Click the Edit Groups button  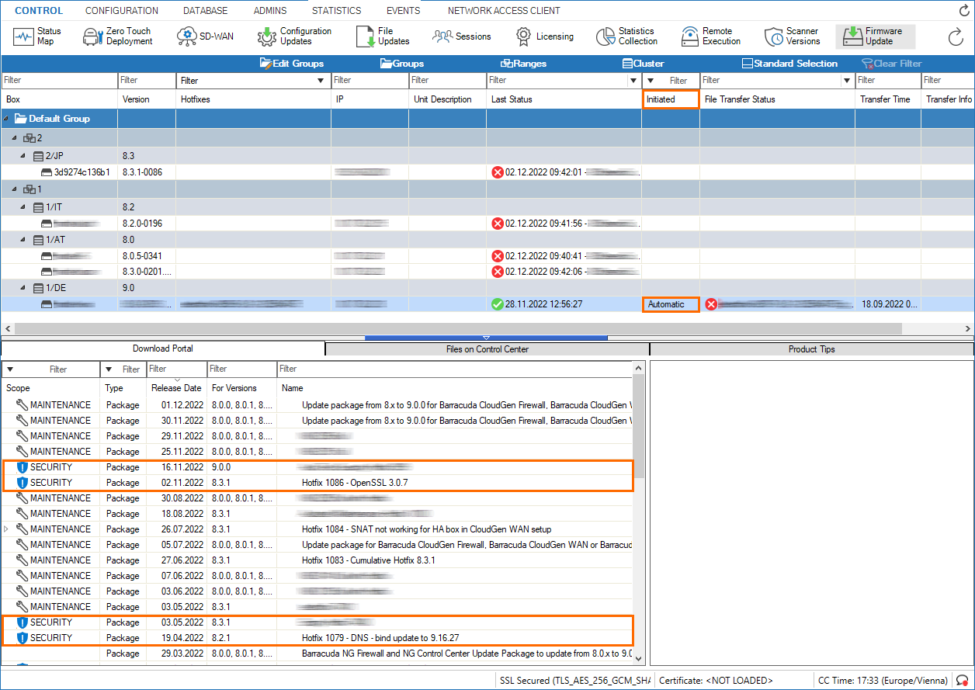(x=292, y=64)
